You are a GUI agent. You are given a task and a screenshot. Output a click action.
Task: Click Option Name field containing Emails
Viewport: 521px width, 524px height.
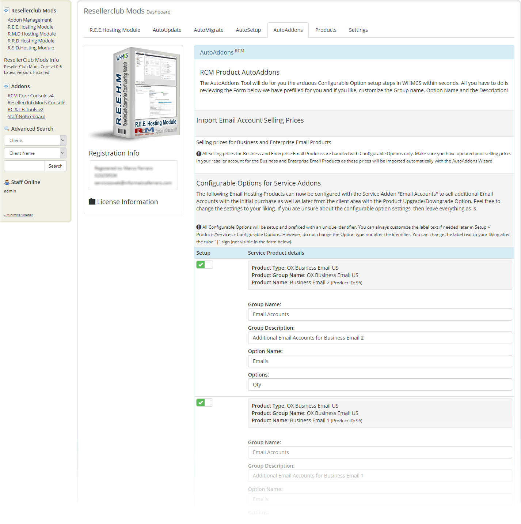pyautogui.click(x=380, y=361)
